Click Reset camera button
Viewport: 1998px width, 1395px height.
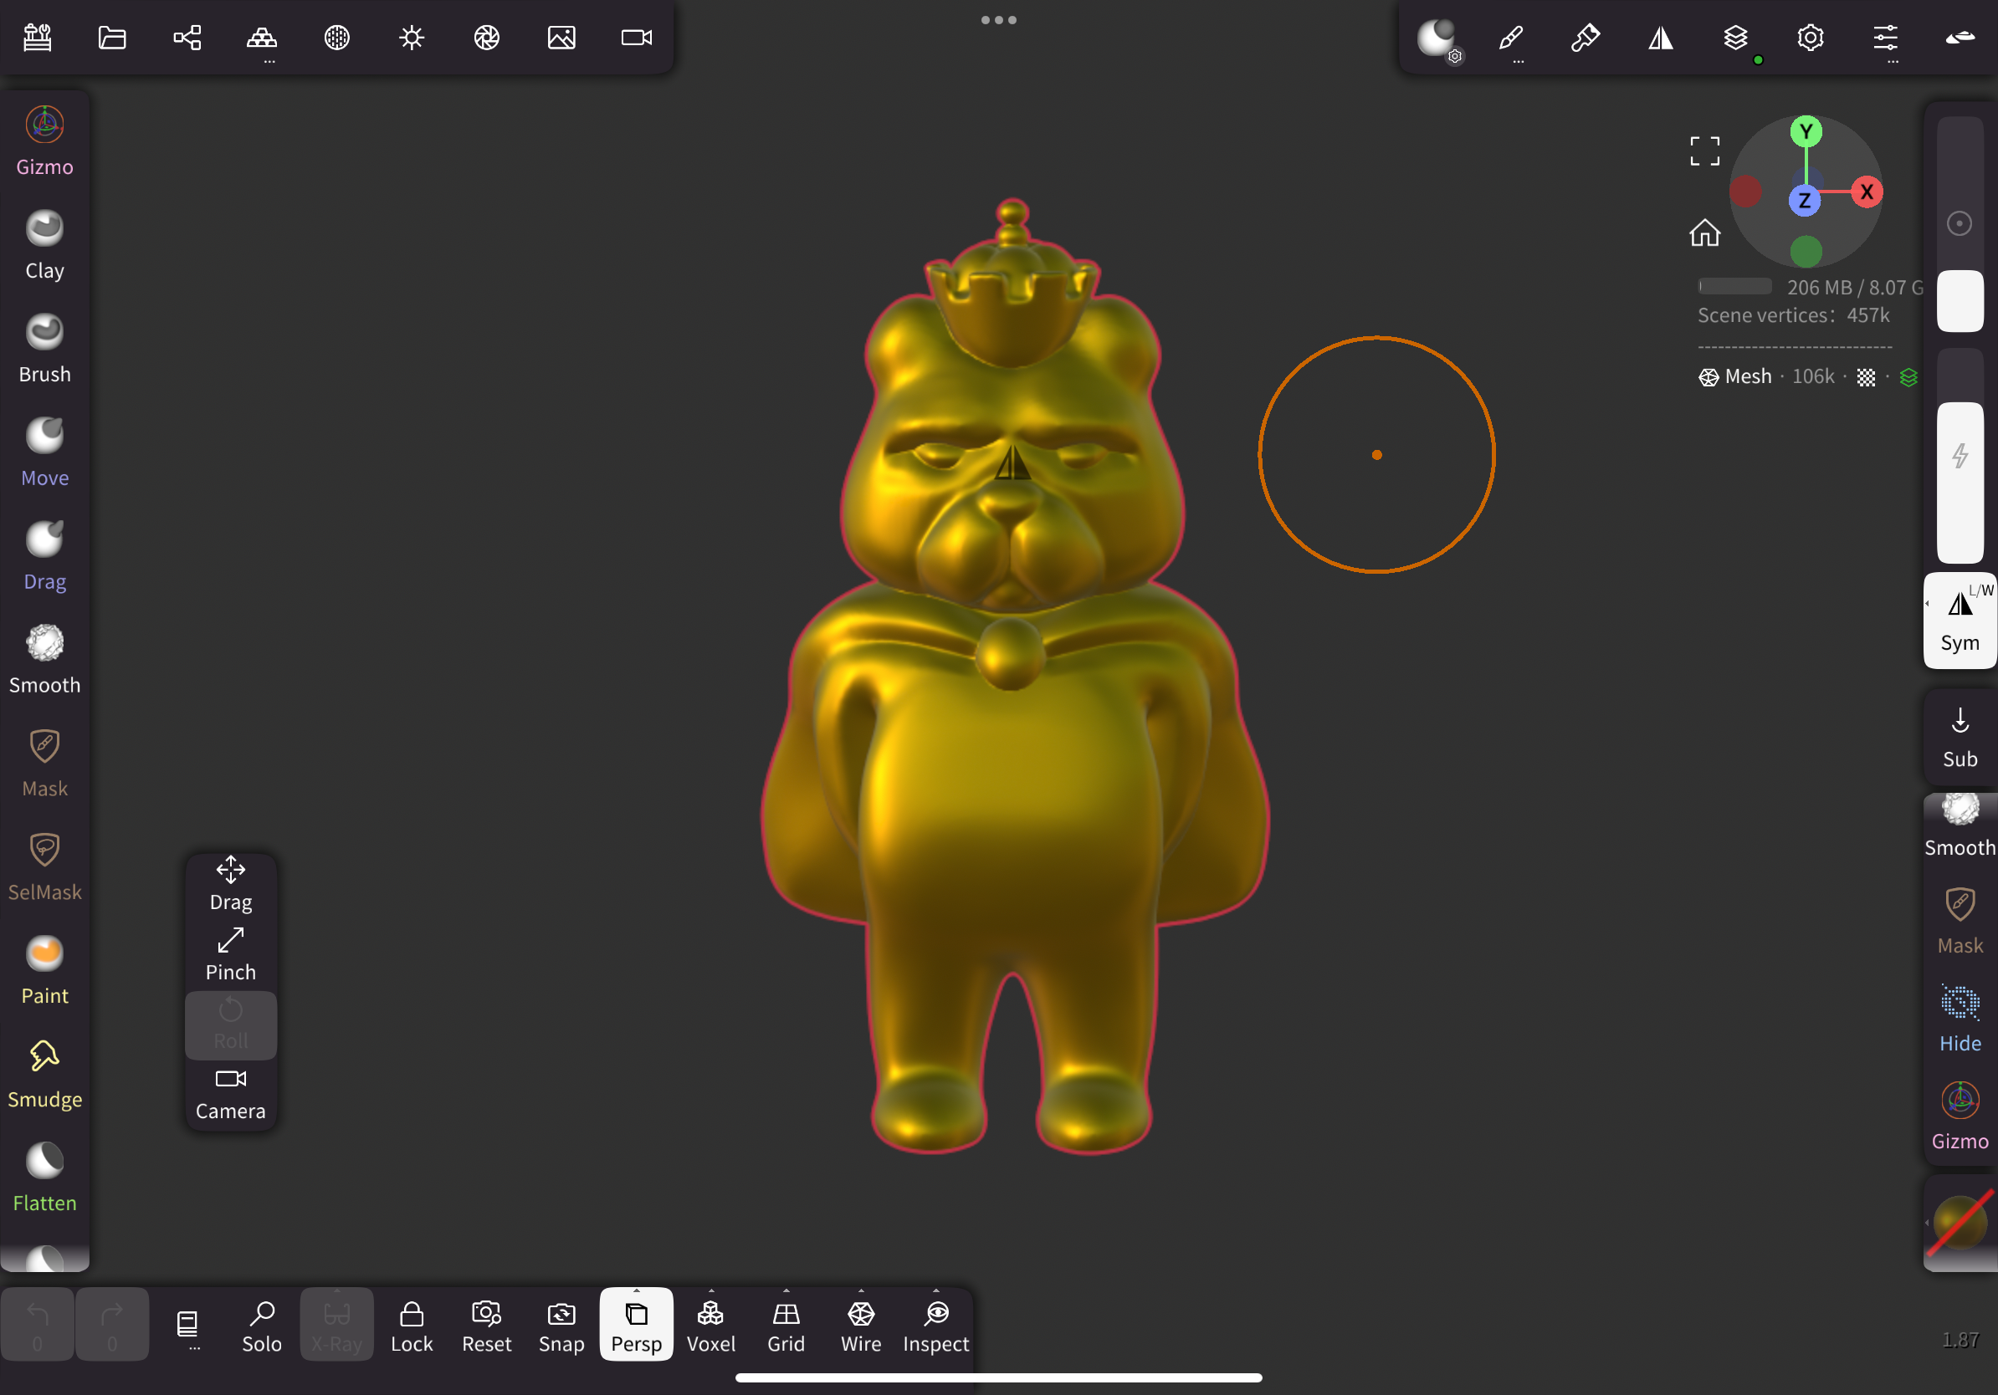tap(486, 1324)
